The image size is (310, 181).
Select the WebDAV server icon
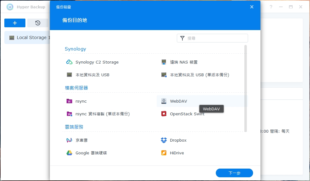164,101
